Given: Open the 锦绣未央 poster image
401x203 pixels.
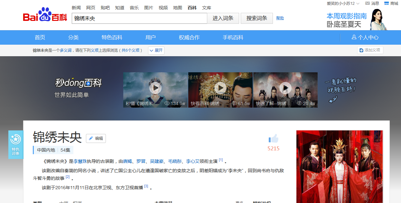Looking at the screenshot, I should [x=340, y=166].
